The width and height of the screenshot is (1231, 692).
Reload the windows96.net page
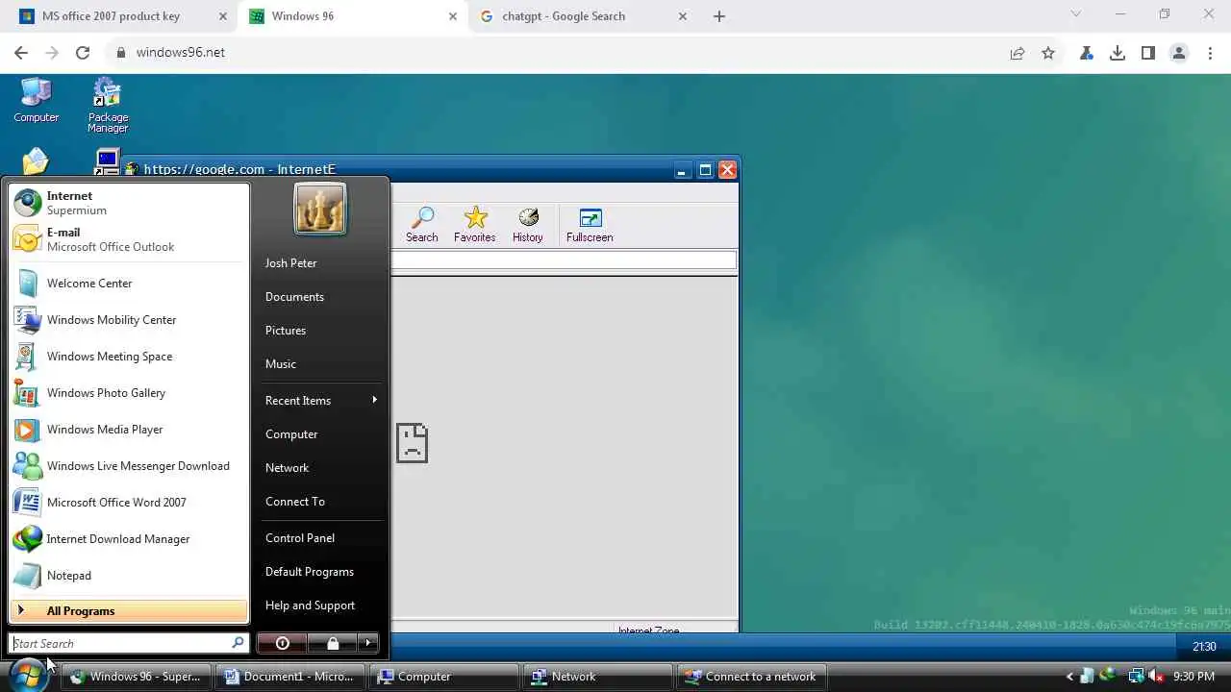coord(83,53)
